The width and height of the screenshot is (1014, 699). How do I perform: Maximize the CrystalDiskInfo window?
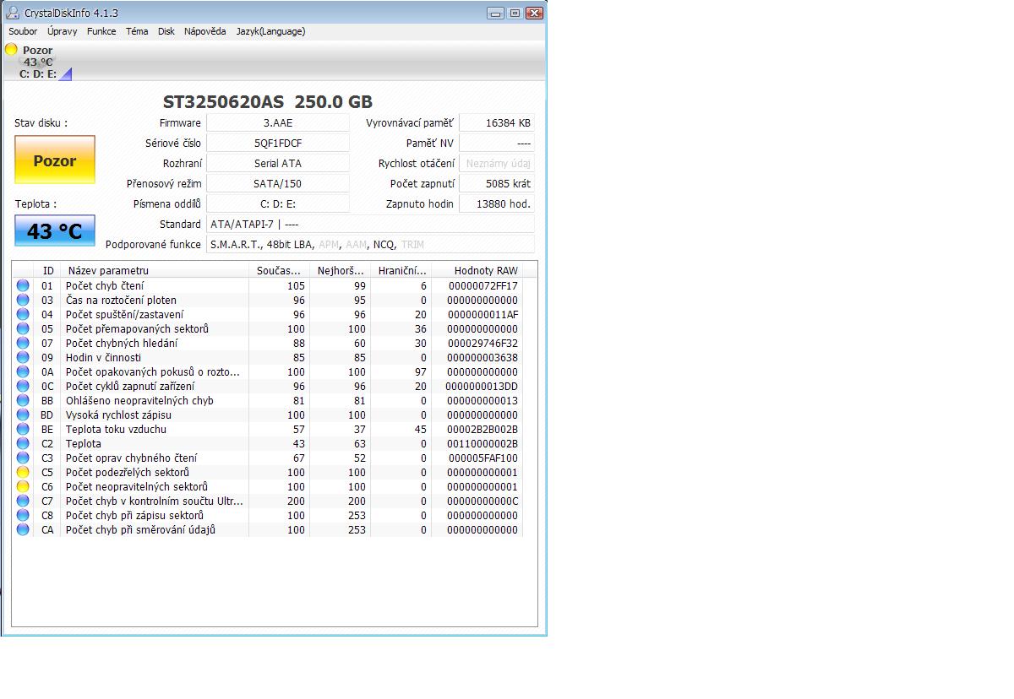coord(515,13)
